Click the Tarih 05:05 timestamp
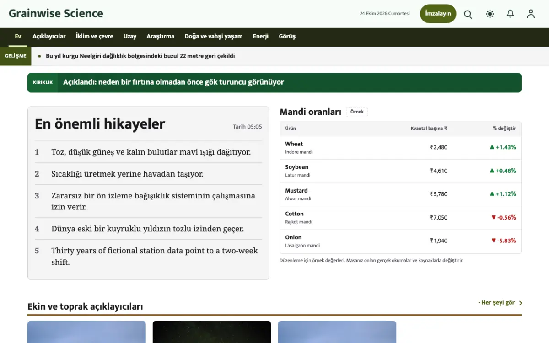The image size is (549, 343). tap(248, 127)
